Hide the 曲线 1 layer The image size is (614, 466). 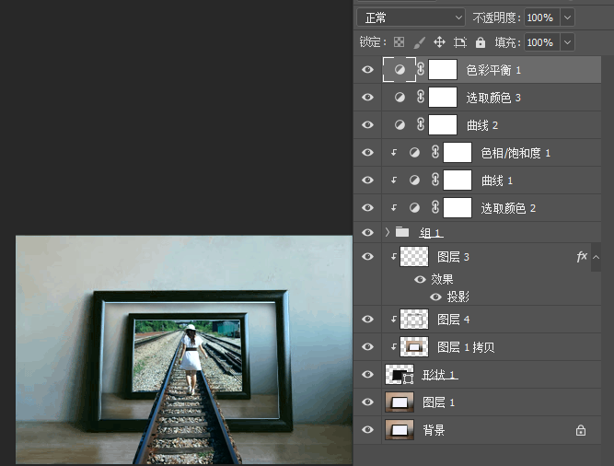click(367, 181)
